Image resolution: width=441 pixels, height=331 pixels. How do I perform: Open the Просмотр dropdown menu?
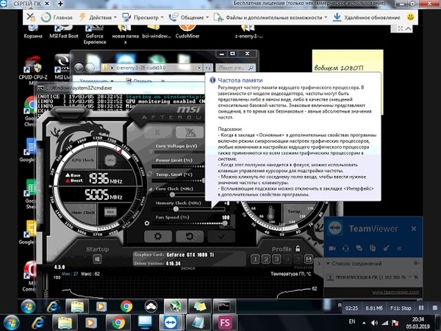(143, 17)
